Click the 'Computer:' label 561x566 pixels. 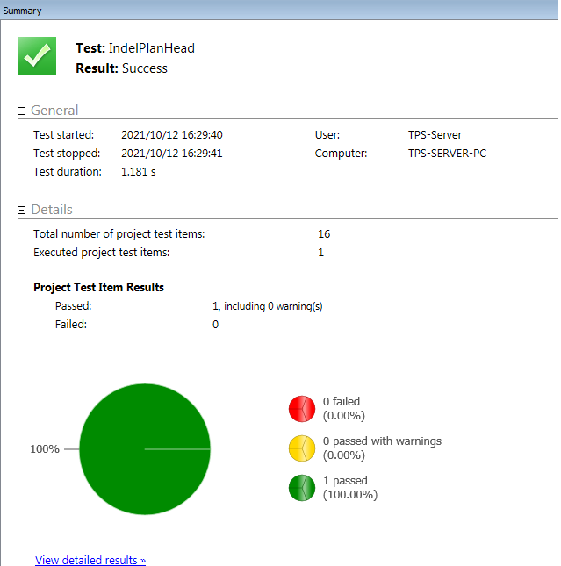(341, 153)
